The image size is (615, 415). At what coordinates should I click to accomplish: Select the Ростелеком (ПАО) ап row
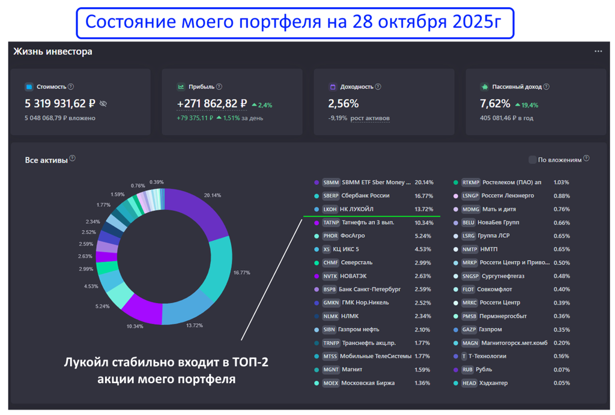(512, 183)
